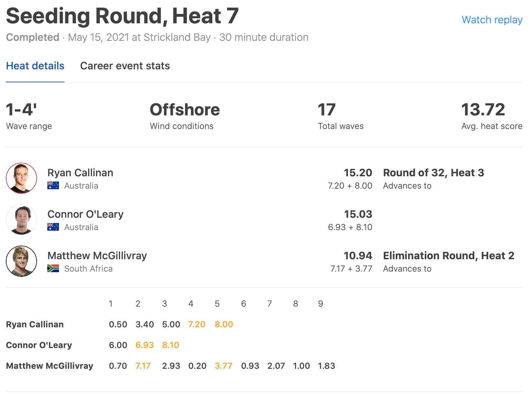This screenshot has height=396, width=530.
Task: Click Matthew McGillivray's name in results
Action: pos(97,256)
